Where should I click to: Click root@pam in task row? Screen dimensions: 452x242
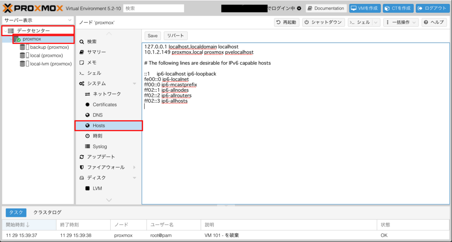point(161,235)
